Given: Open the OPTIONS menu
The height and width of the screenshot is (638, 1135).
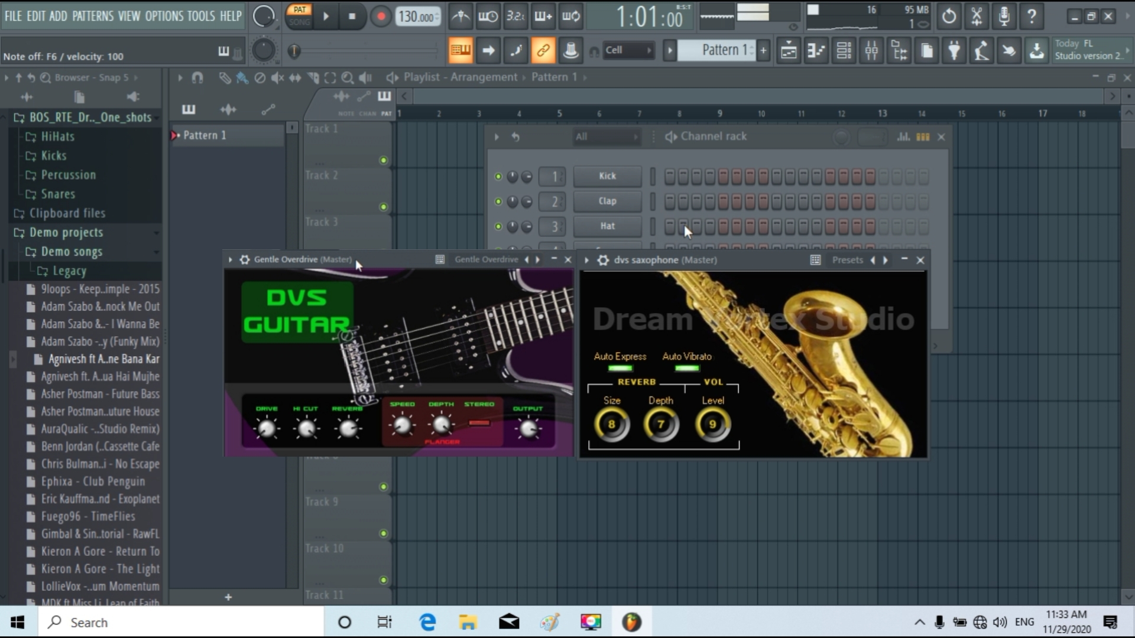Looking at the screenshot, I should pos(165,16).
